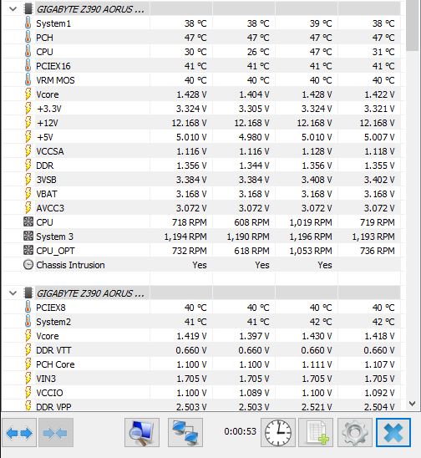Select the 3VSB sensor row label
The width and height of the screenshot is (421, 458).
46,180
